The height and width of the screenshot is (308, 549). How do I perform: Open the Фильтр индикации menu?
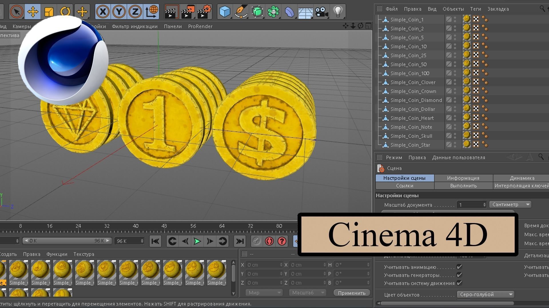tap(135, 26)
